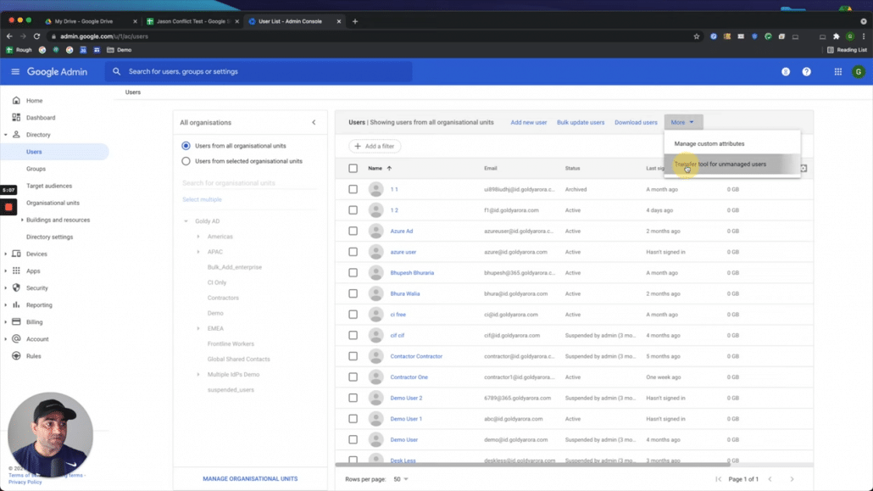Select Users from selected organisational units

click(186, 161)
